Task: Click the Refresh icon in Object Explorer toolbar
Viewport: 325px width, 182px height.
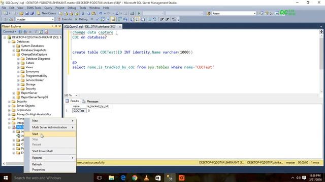Action: [x=41, y=32]
